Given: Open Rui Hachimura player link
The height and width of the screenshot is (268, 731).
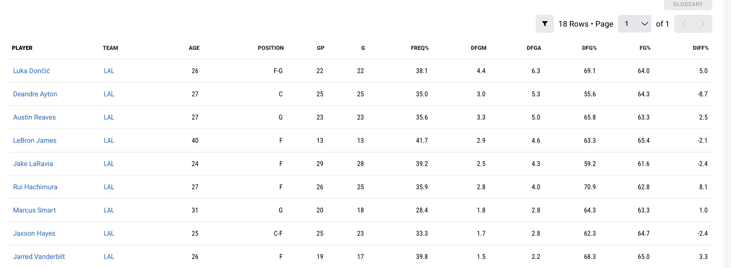Looking at the screenshot, I should pyautogui.click(x=35, y=187).
